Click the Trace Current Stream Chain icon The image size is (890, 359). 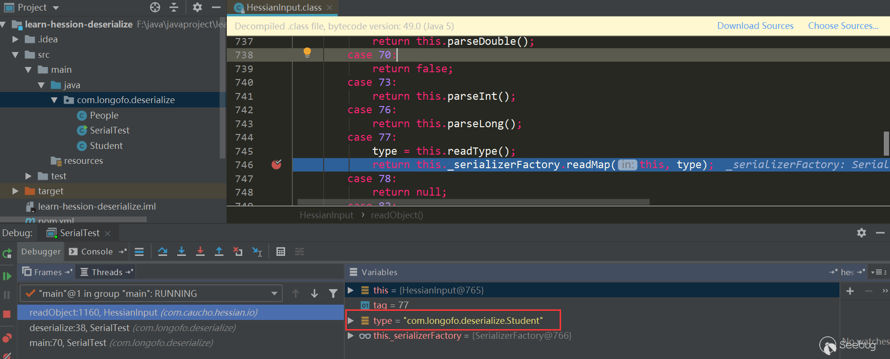click(x=300, y=252)
